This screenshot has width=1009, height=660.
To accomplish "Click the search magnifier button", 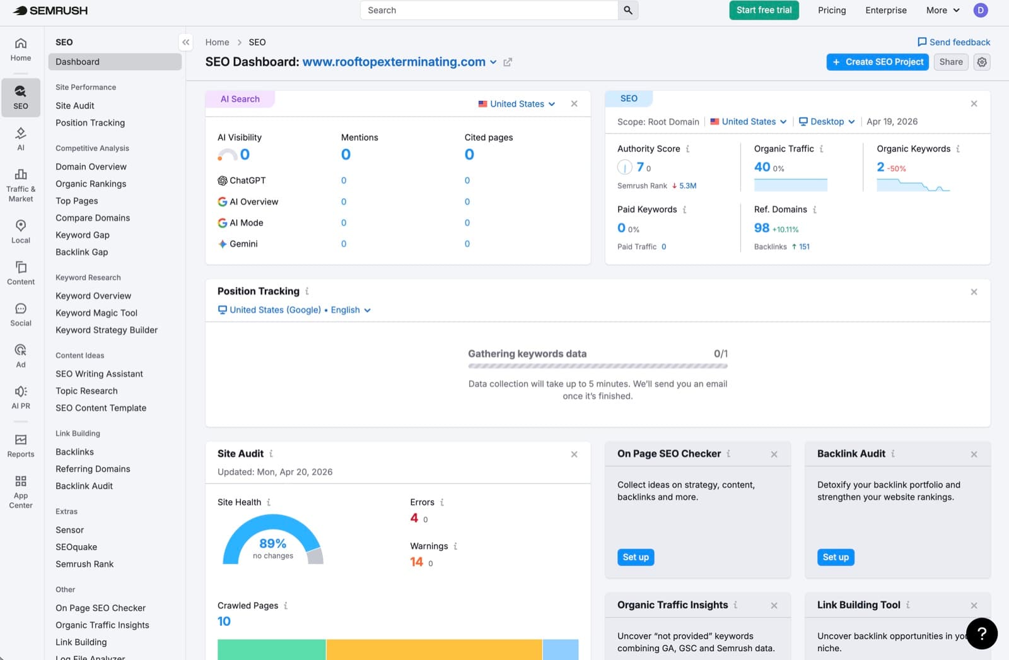I will (628, 10).
